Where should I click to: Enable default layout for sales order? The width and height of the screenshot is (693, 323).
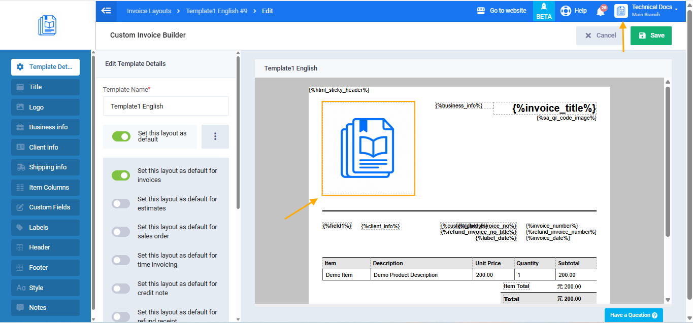click(x=121, y=232)
